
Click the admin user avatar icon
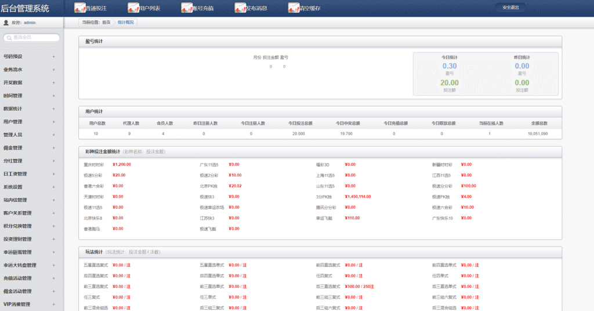(6, 23)
